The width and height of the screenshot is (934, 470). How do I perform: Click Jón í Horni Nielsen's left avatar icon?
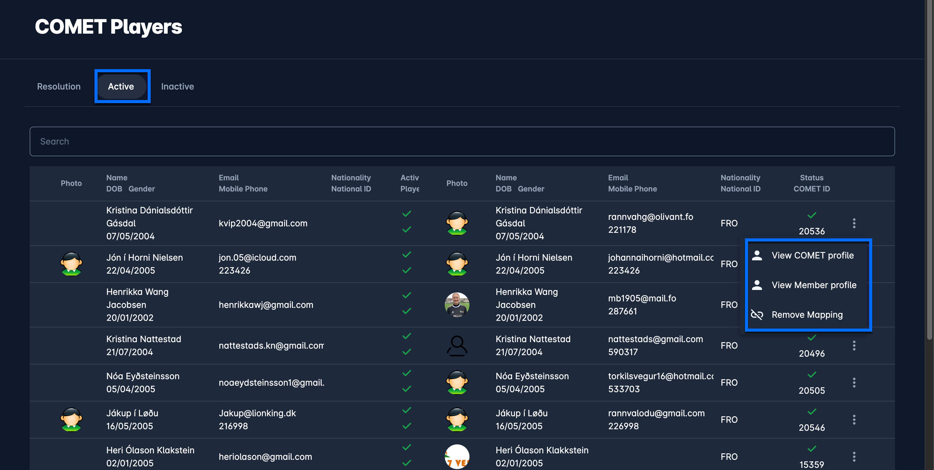(x=71, y=264)
